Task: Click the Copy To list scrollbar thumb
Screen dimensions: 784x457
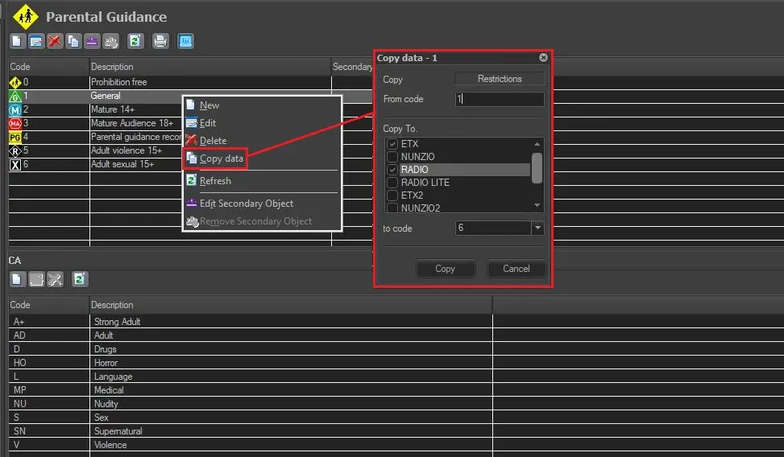Action: (x=537, y=167)
